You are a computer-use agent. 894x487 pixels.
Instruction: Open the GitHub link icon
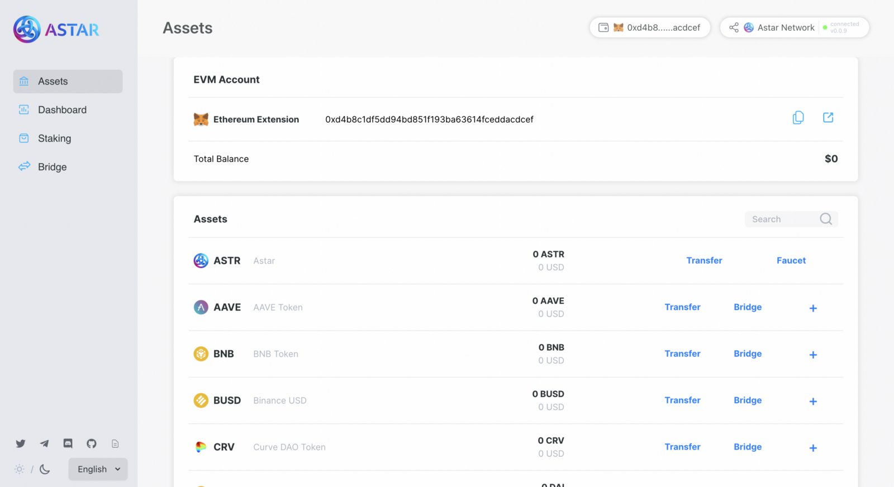[92, 443]
